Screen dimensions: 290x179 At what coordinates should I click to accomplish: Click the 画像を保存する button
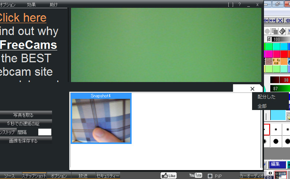tap(26, 141)
